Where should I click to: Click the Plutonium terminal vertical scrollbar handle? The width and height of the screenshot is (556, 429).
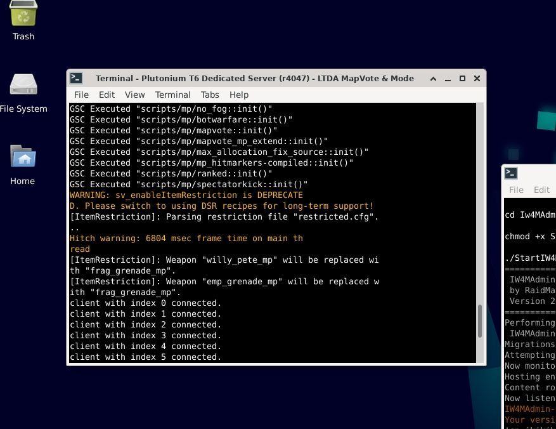click(480, 330)
